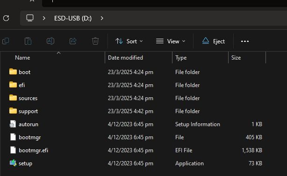This screenshot has height=176, width=287.
Task: Click the 'bootmgr' file name
Action: pyautogui.click(x=29, y=137)
